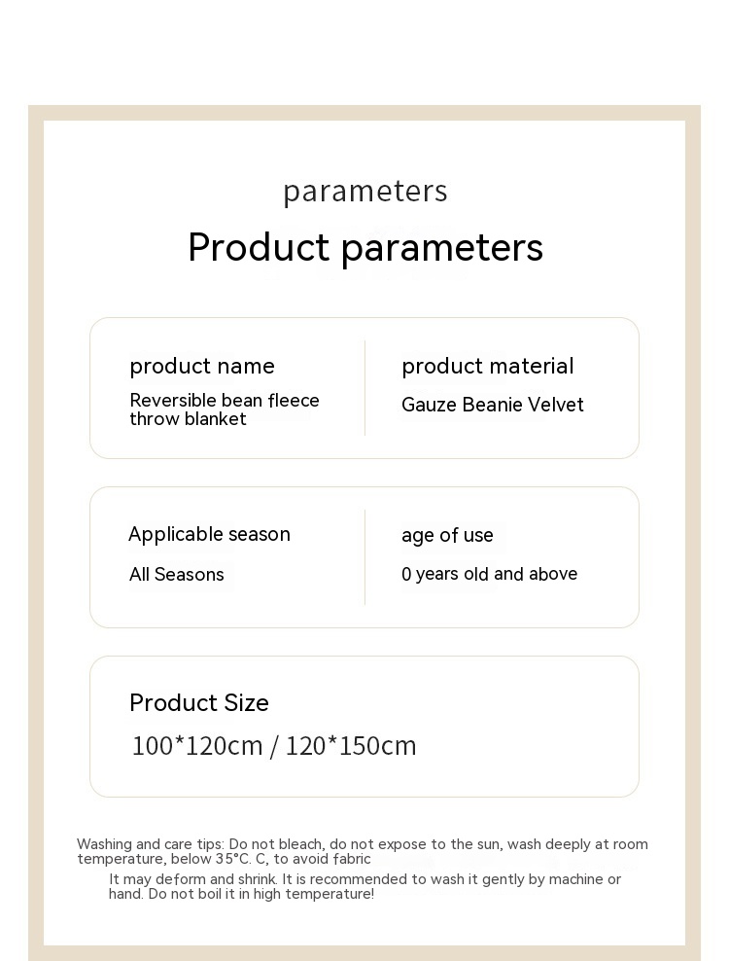The height and width of the screenshot is (961, 729).
Task: Select the 'product material' label
Action: click(x=487, y=367)
